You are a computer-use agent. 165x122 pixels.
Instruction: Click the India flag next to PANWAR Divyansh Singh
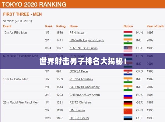click(x=128, y=41)
